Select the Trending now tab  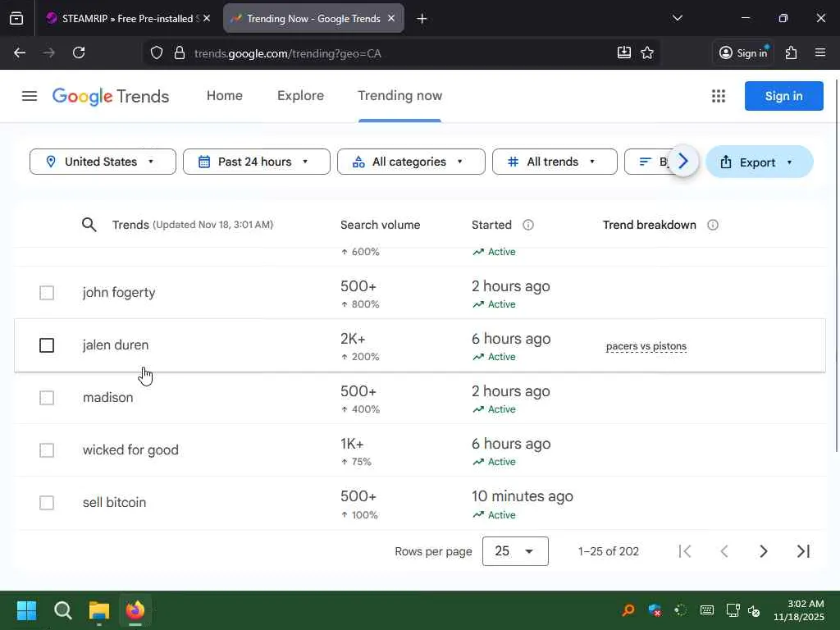pos(399,96)
